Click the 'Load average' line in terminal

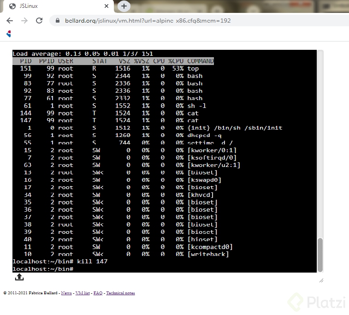[83, 54]
